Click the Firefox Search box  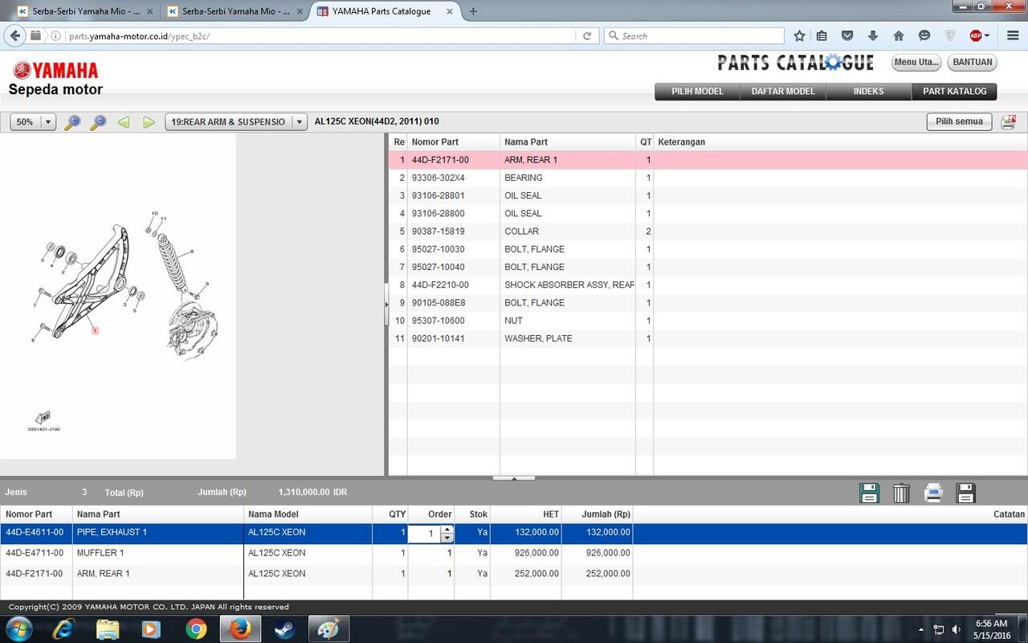694,36
